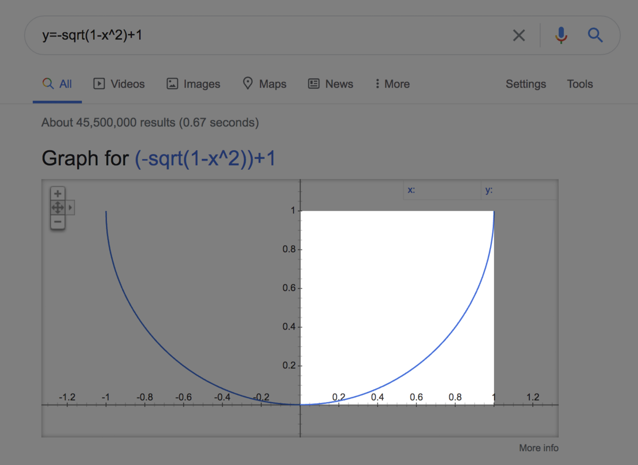Select the All results tab
Viewport: 638px width, 465px height.
(57, 84)
